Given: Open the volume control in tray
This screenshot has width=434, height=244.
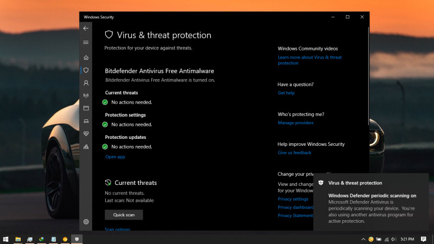Looking at the screenshot, I should (394, 239).
